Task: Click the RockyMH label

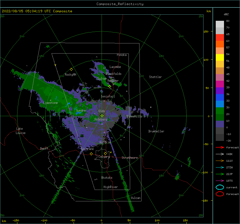Action: [70, 75]
